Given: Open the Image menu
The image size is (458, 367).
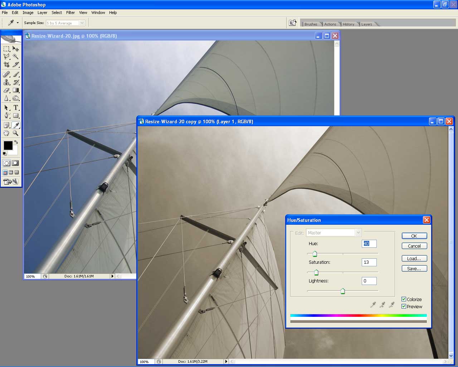Looking at the screenshot, I should 28,13.
